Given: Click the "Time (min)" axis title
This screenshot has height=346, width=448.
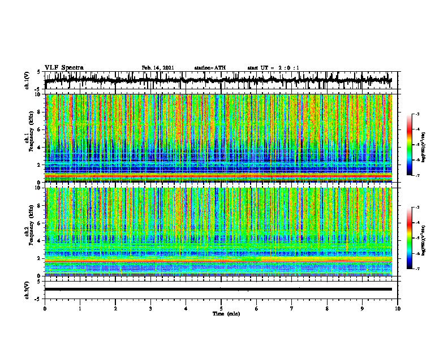Looking at the screenshot, I should click(226, 314).
